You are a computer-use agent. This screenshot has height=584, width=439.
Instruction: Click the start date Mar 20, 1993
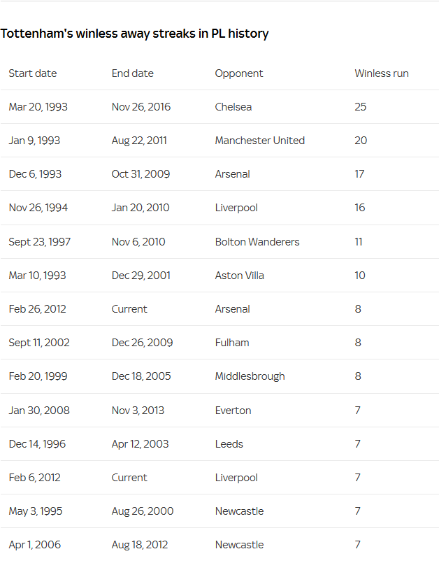(38, 107)
